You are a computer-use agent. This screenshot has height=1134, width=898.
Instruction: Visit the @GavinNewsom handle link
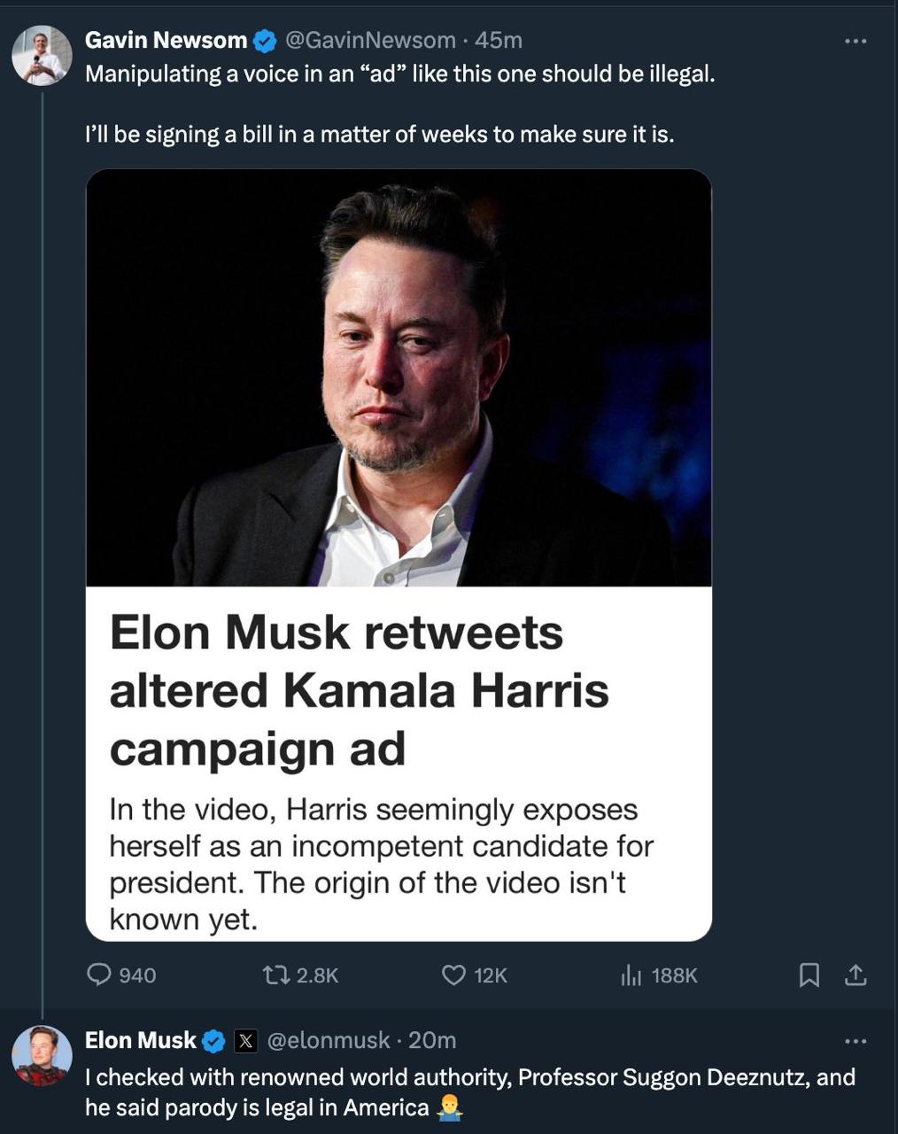click(x=370, y=40)
